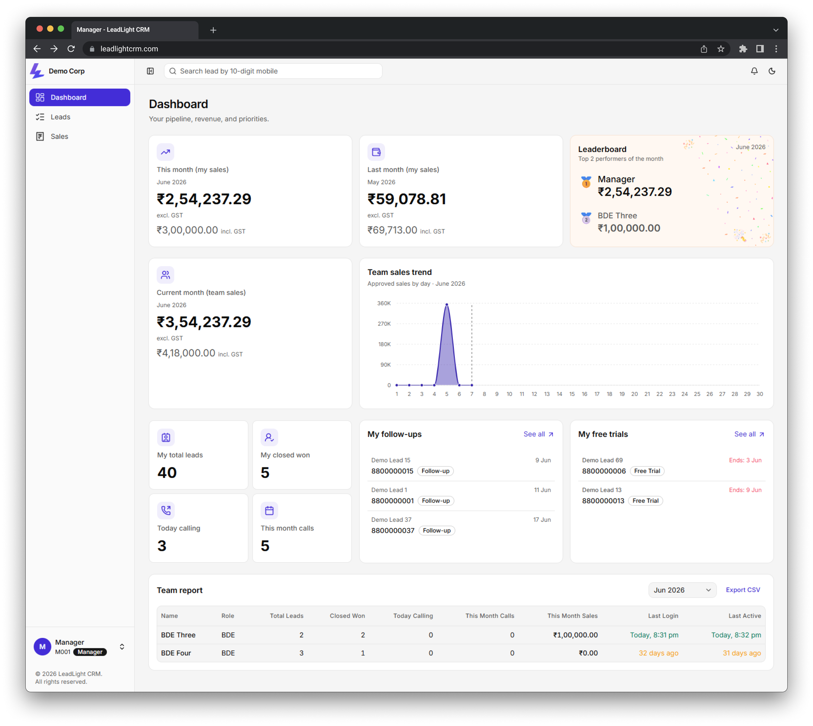Viewport: 813px width, 726px height.
Task: Click the contact icon on My total leads
Action: [166, 438]
